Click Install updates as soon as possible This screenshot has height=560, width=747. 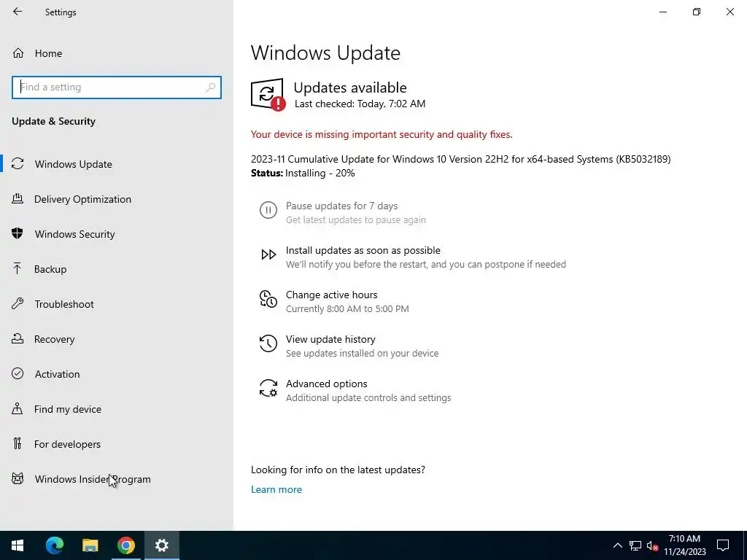pyautogui.click(x=363, y=251)
